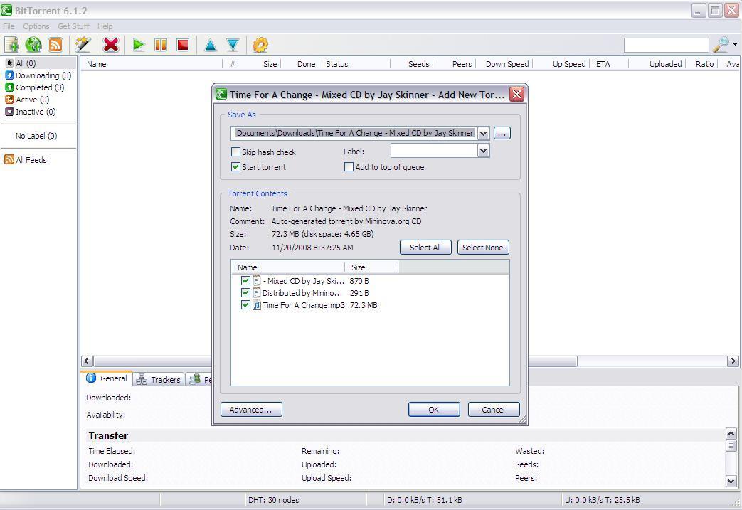742x510 pixels.
Task: Uncheck the Time For A Change.mp3 file
Action: tap(245, 305)
